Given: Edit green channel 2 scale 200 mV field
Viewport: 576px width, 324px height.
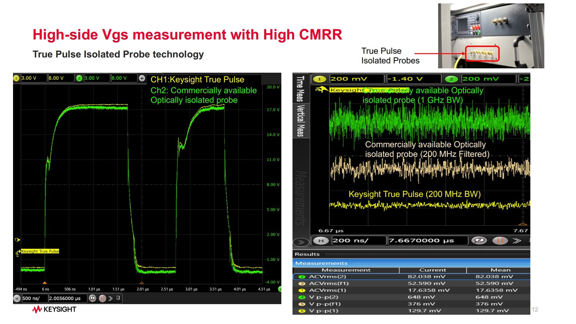Looking at the screenshot, I should click(489, 79).
